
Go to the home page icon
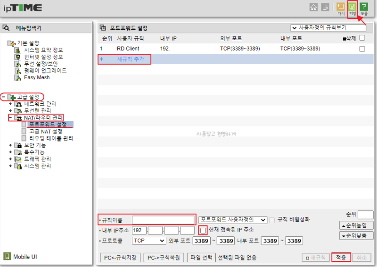coord(313,7)
